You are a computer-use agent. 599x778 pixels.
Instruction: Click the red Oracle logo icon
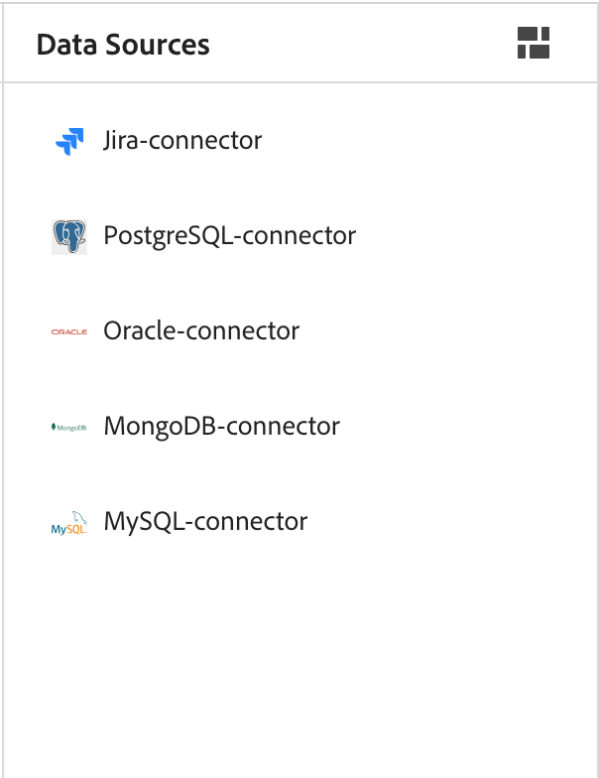click(69, 331)
